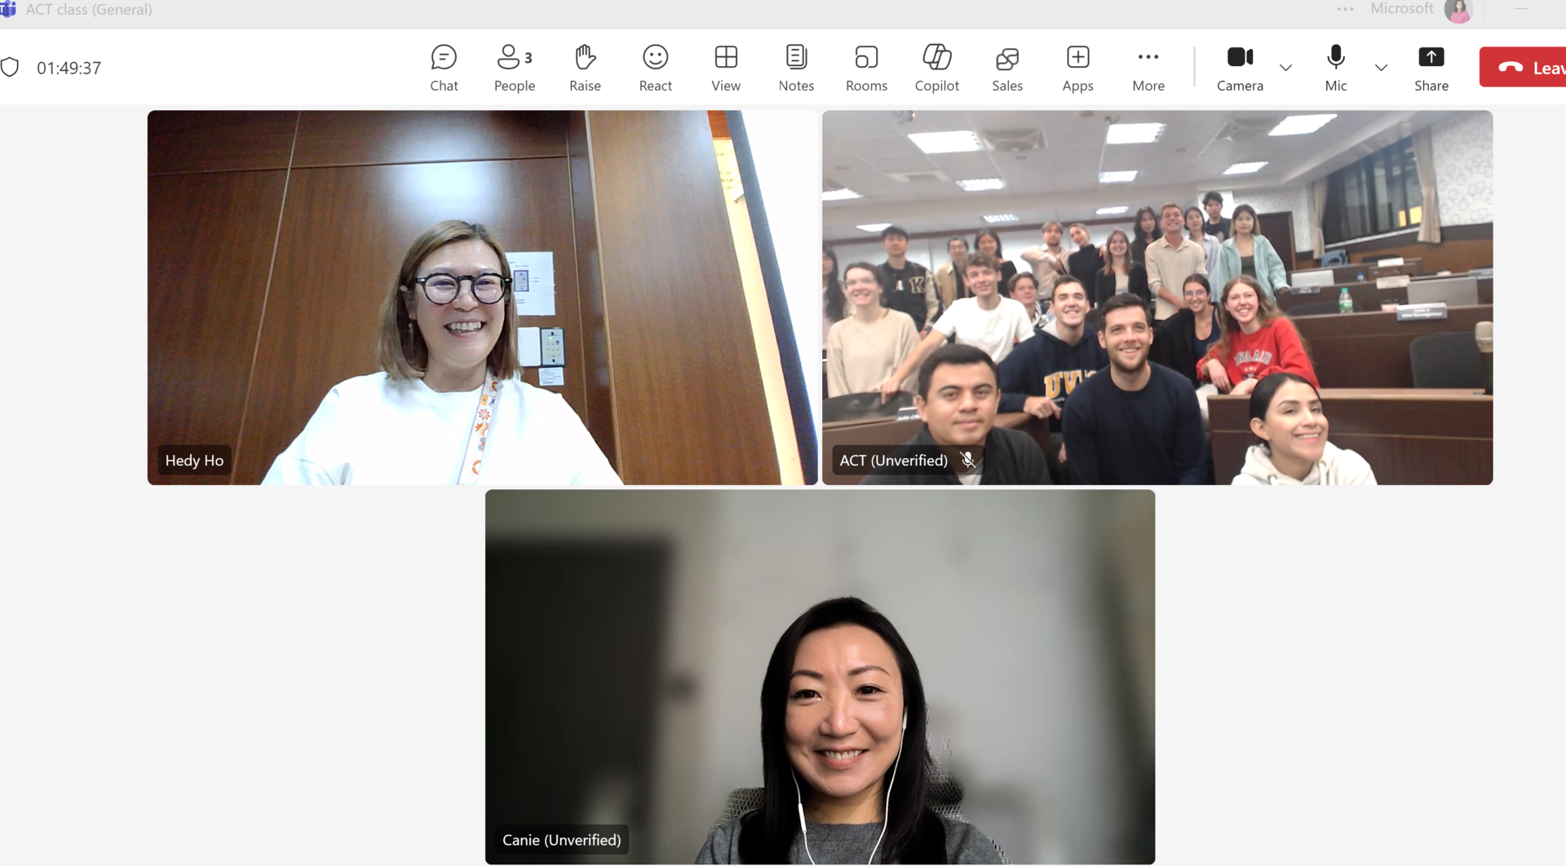
Task: Expand the Mic options chevron
Action: (1380, 68)
